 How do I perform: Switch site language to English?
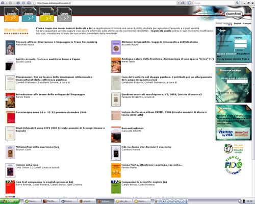[x=238, y=23]
